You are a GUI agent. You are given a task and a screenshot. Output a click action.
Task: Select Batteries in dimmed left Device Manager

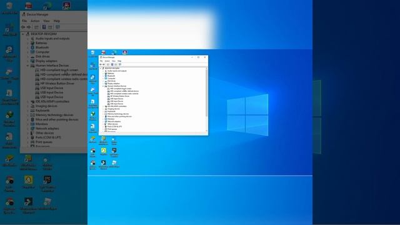41,43
